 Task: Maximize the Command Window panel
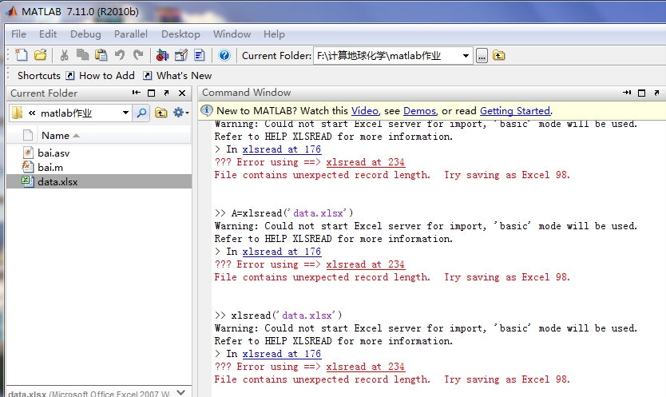pos(642,92)
